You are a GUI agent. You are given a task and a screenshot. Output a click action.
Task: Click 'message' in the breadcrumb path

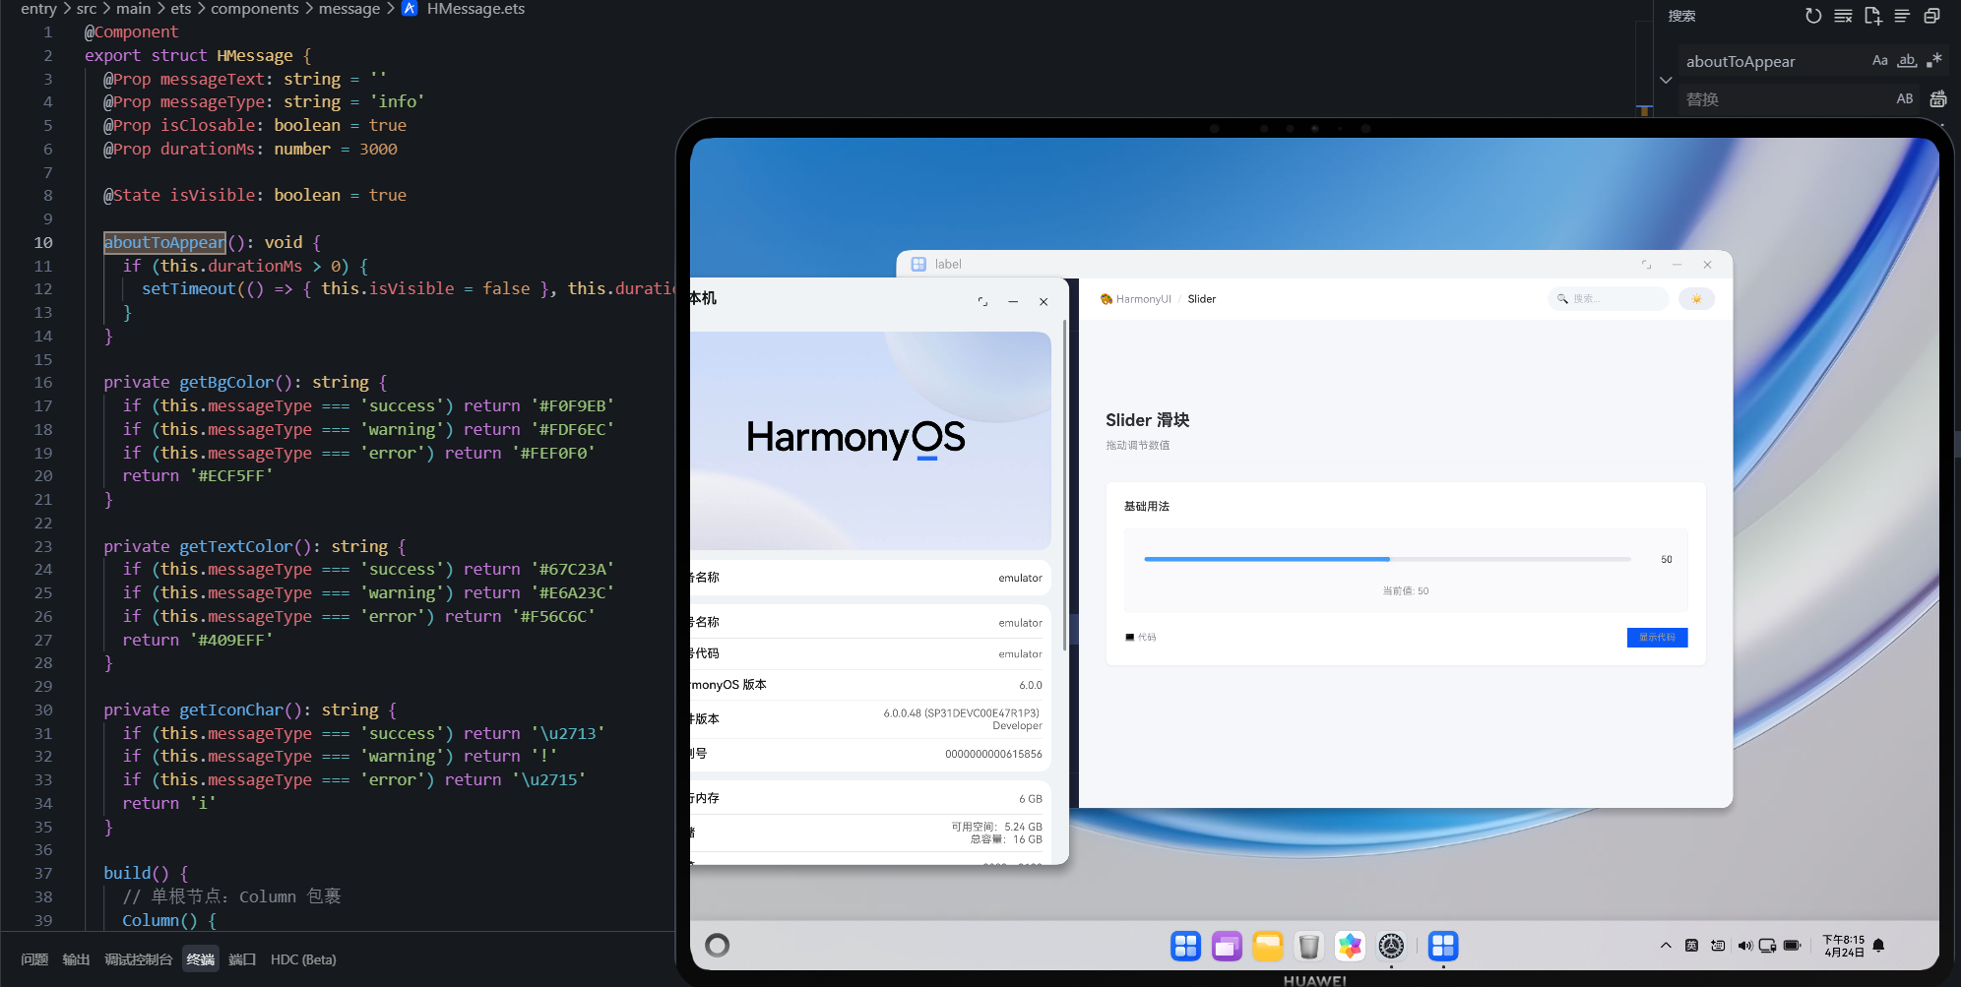pos(348,9)
